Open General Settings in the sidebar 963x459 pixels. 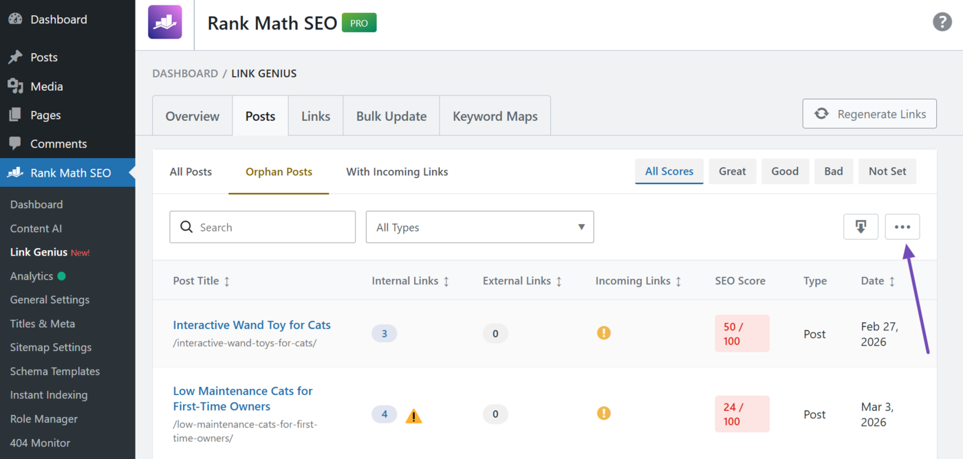point(50,300)
